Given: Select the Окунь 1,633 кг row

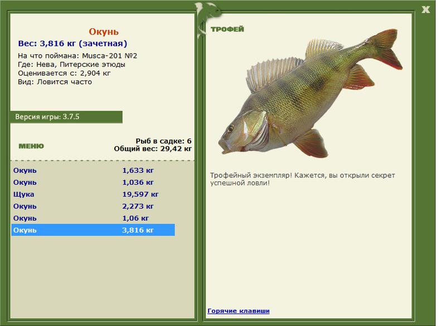Looking at the screenshot, I should 93,170.
